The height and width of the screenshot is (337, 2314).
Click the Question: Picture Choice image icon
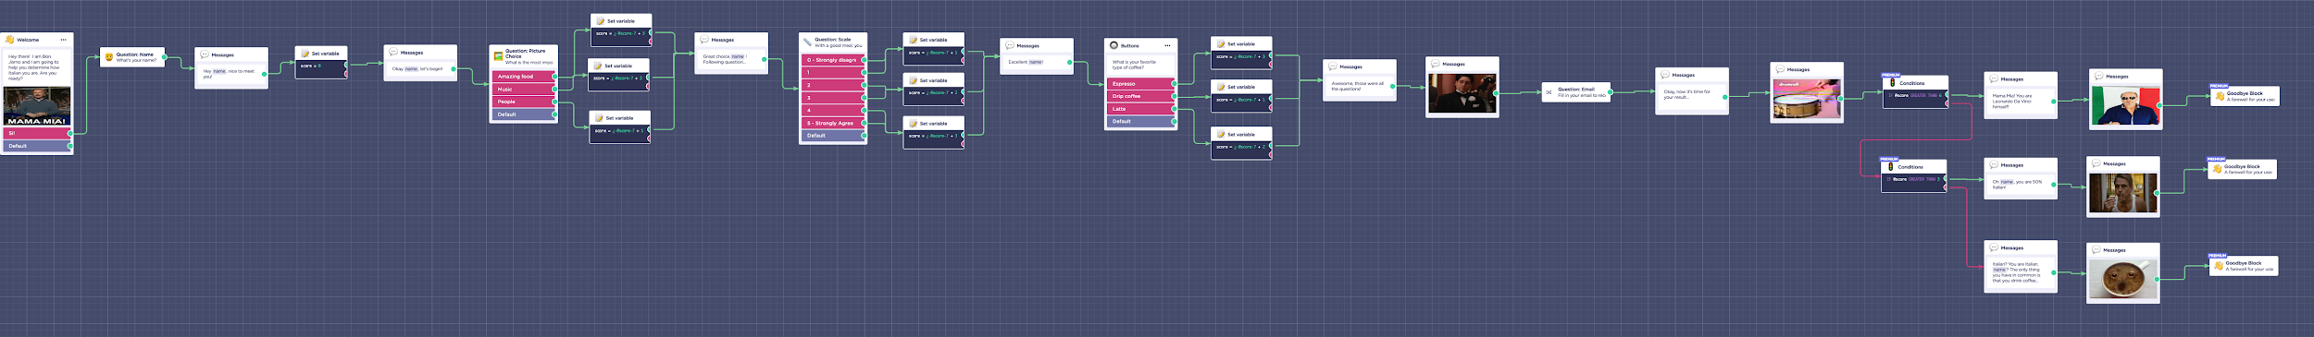(x=498, y=56)
